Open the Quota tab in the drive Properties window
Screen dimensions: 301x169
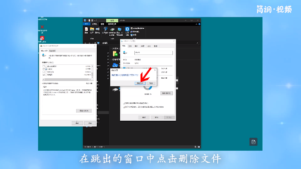click(156, 46)
